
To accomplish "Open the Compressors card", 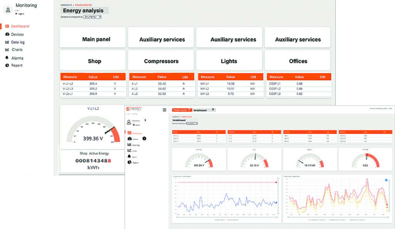I will click(161, 61).
